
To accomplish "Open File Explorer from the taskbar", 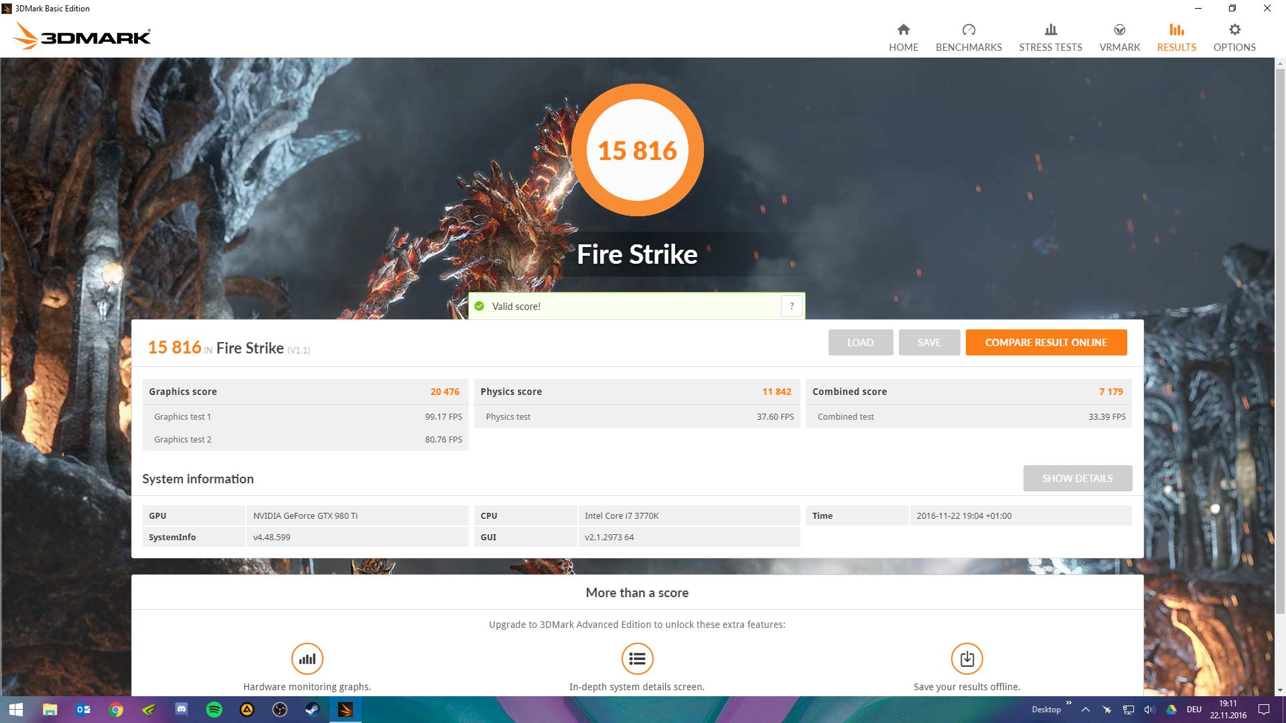I will (50, 710).
